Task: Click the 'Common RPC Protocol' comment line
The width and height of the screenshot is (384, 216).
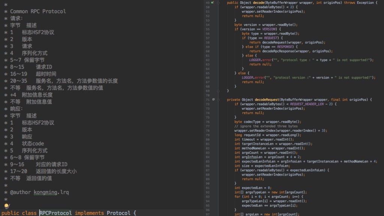Action: point(38,12)
